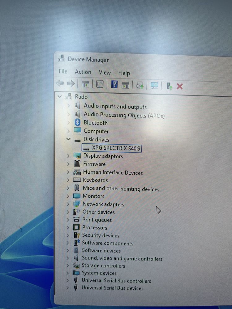Expand Universal Serial Bus controllers chevron

pos(68,280)
